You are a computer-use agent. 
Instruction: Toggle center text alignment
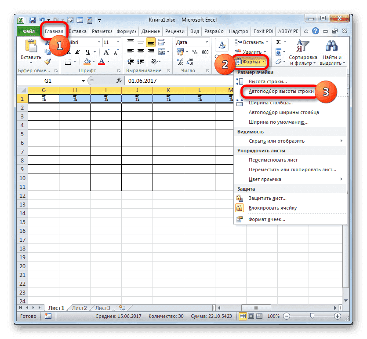140,52
